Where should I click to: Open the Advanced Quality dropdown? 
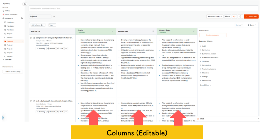(x=215, y=16)
